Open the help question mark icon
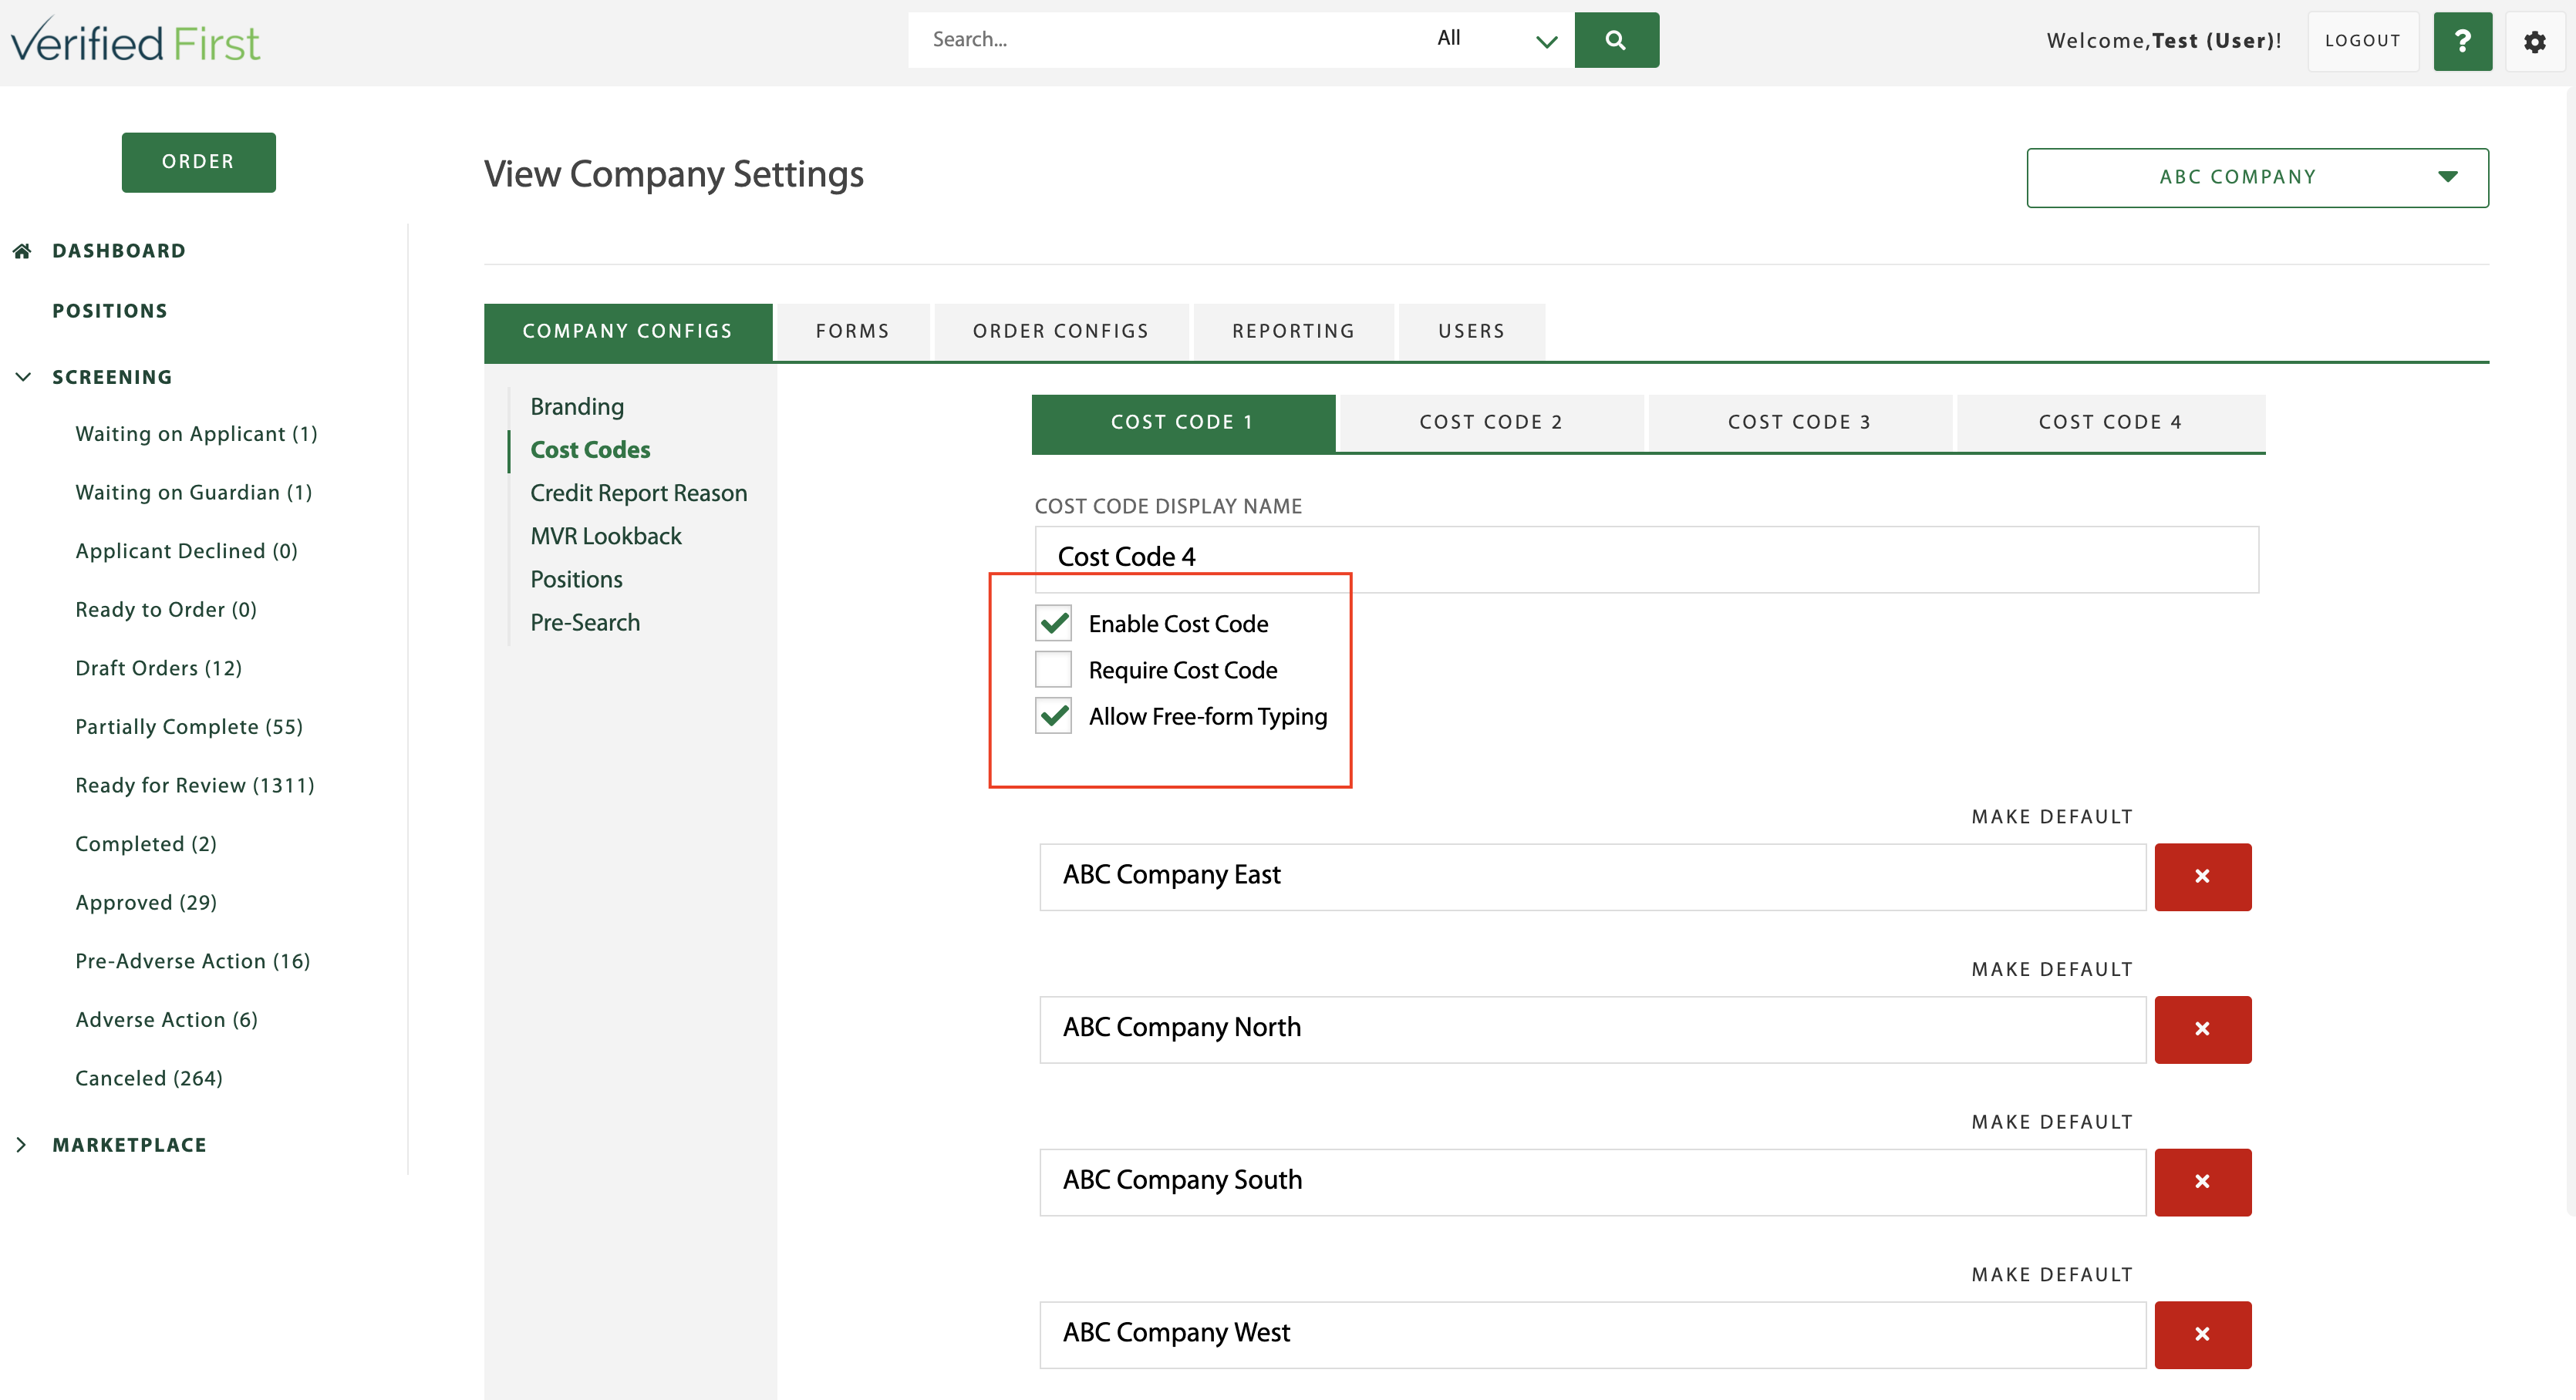Viewport: 2576px width, 1400px height. tap(2462, 41)
